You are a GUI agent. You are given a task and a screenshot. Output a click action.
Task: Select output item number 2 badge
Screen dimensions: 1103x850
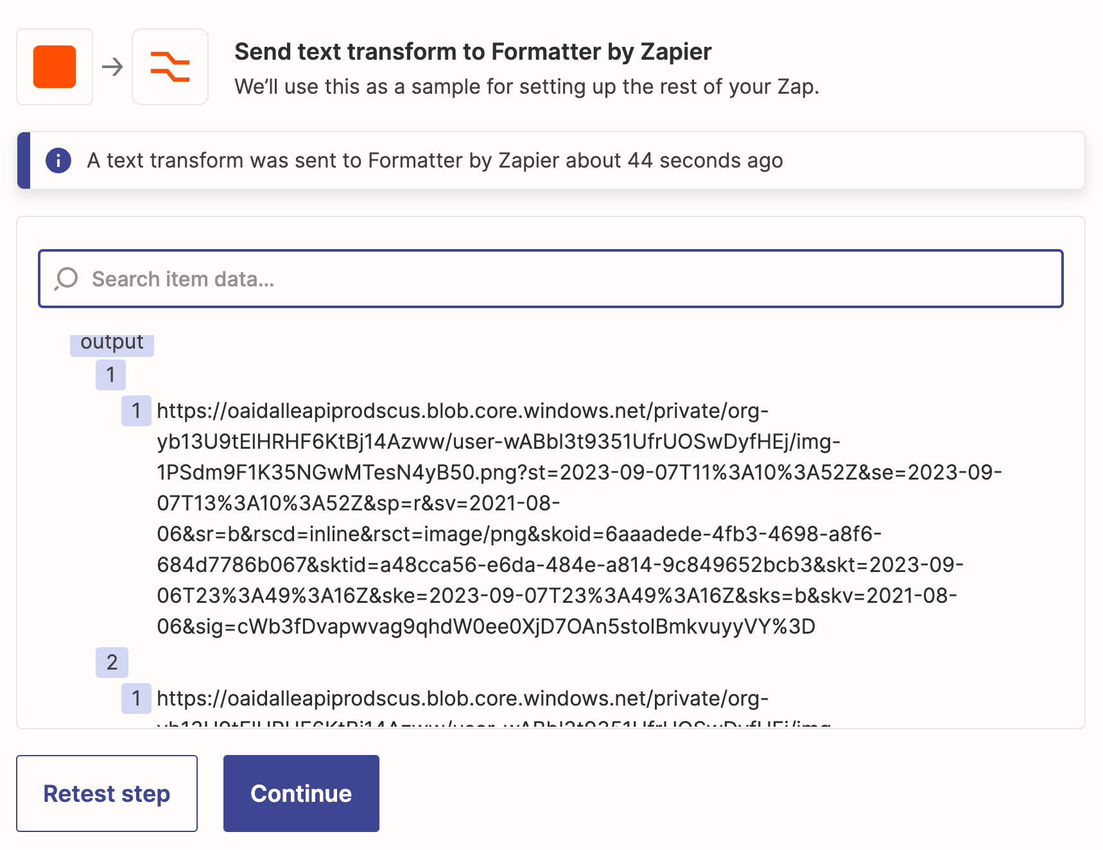(x=112, y=662)
